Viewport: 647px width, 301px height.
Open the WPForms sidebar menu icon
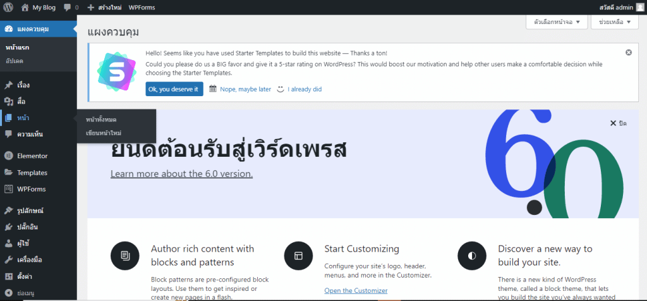point(8,189)
